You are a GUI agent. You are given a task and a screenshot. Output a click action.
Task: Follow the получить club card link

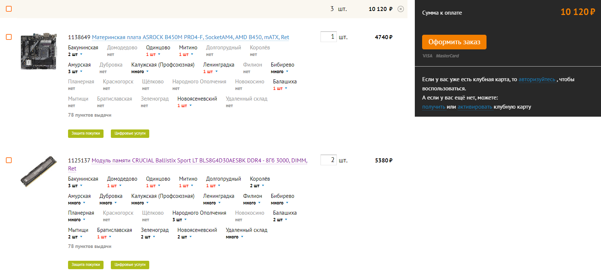pyautogui.click(x=433, y=107)
